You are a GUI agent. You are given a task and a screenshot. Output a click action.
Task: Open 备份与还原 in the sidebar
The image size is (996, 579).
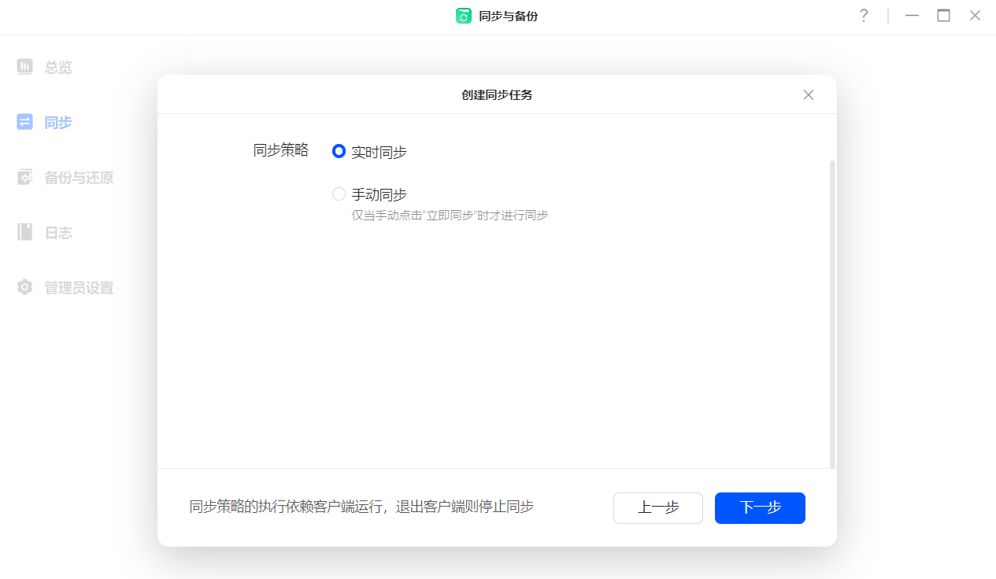point(79,177)
